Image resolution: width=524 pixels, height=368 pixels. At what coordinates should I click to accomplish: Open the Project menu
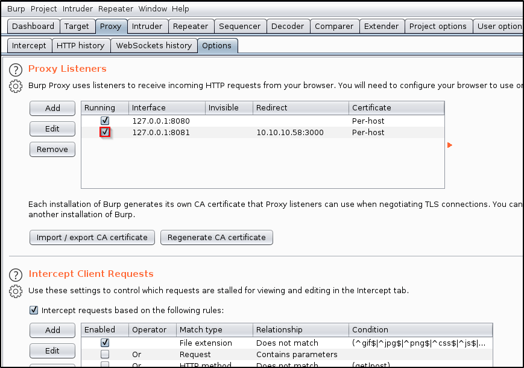[43, 9]
